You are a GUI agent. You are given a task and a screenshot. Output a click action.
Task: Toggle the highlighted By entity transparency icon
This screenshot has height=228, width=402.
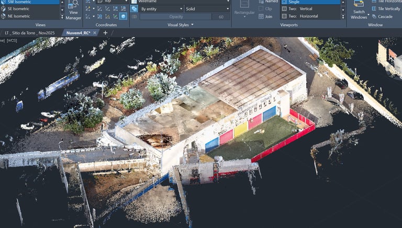(x=134, y=9)
